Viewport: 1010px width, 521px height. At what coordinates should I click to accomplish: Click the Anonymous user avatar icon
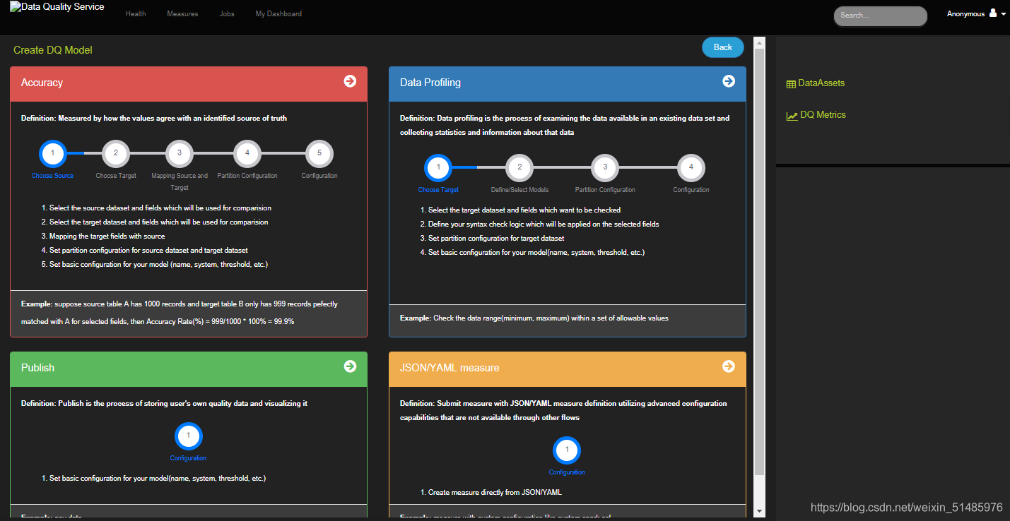(993, 13)
